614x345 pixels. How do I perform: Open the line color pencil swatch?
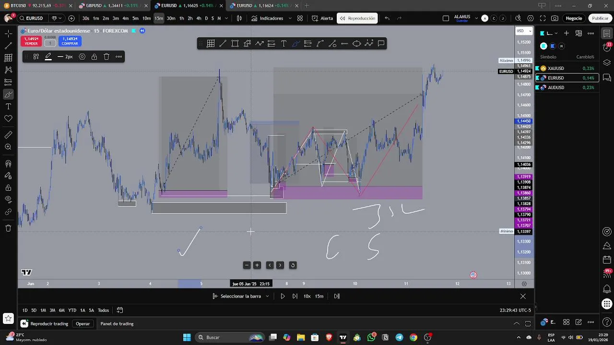[x=48, y=57]
